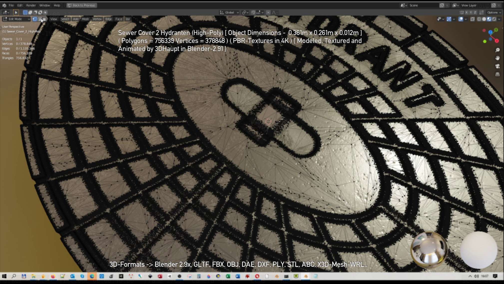Click the Scene name field

(x=423, y=5)
